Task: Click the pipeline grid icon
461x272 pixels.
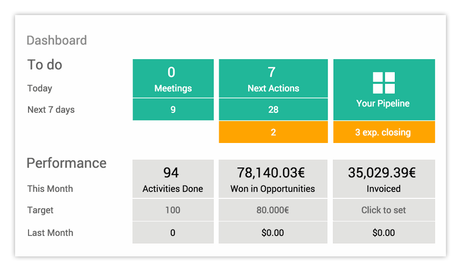Action: point(383,83)
